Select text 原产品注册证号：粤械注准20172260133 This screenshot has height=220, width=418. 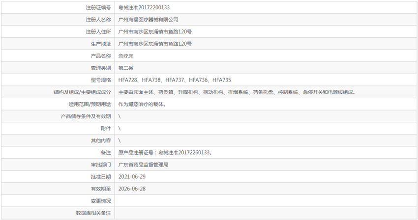click(x=165, y=153)
